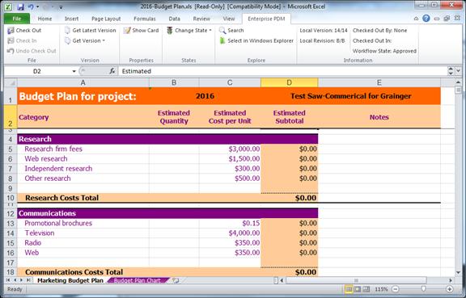Select the Research Costs Total cell
The width and height of the screenshot is (466, 298).
click(x=83, y=198)
